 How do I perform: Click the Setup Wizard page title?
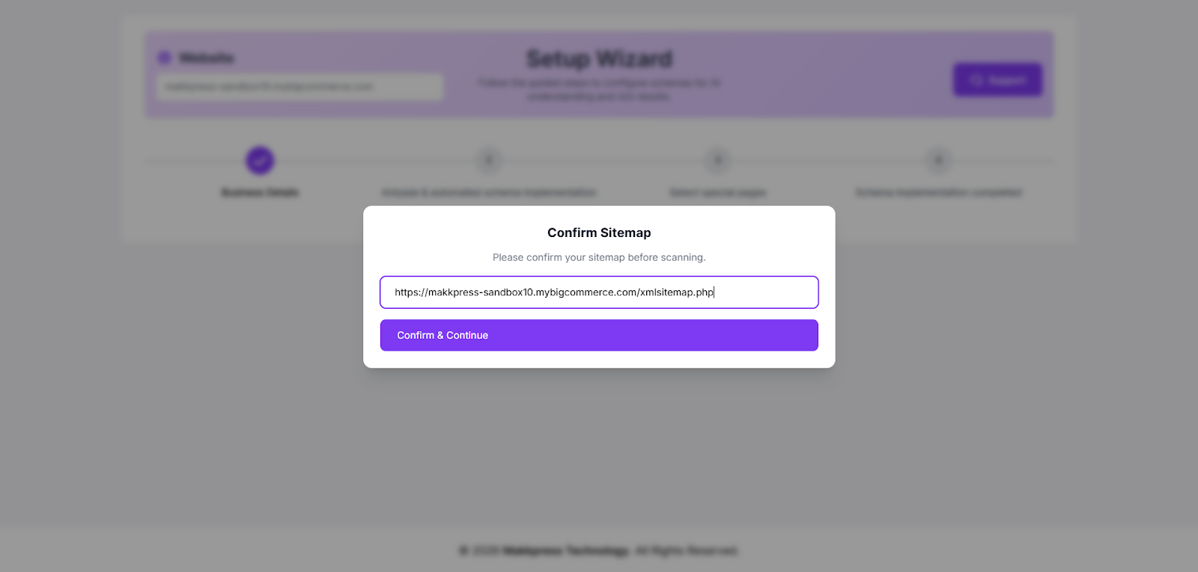click(x=599, y=58)
